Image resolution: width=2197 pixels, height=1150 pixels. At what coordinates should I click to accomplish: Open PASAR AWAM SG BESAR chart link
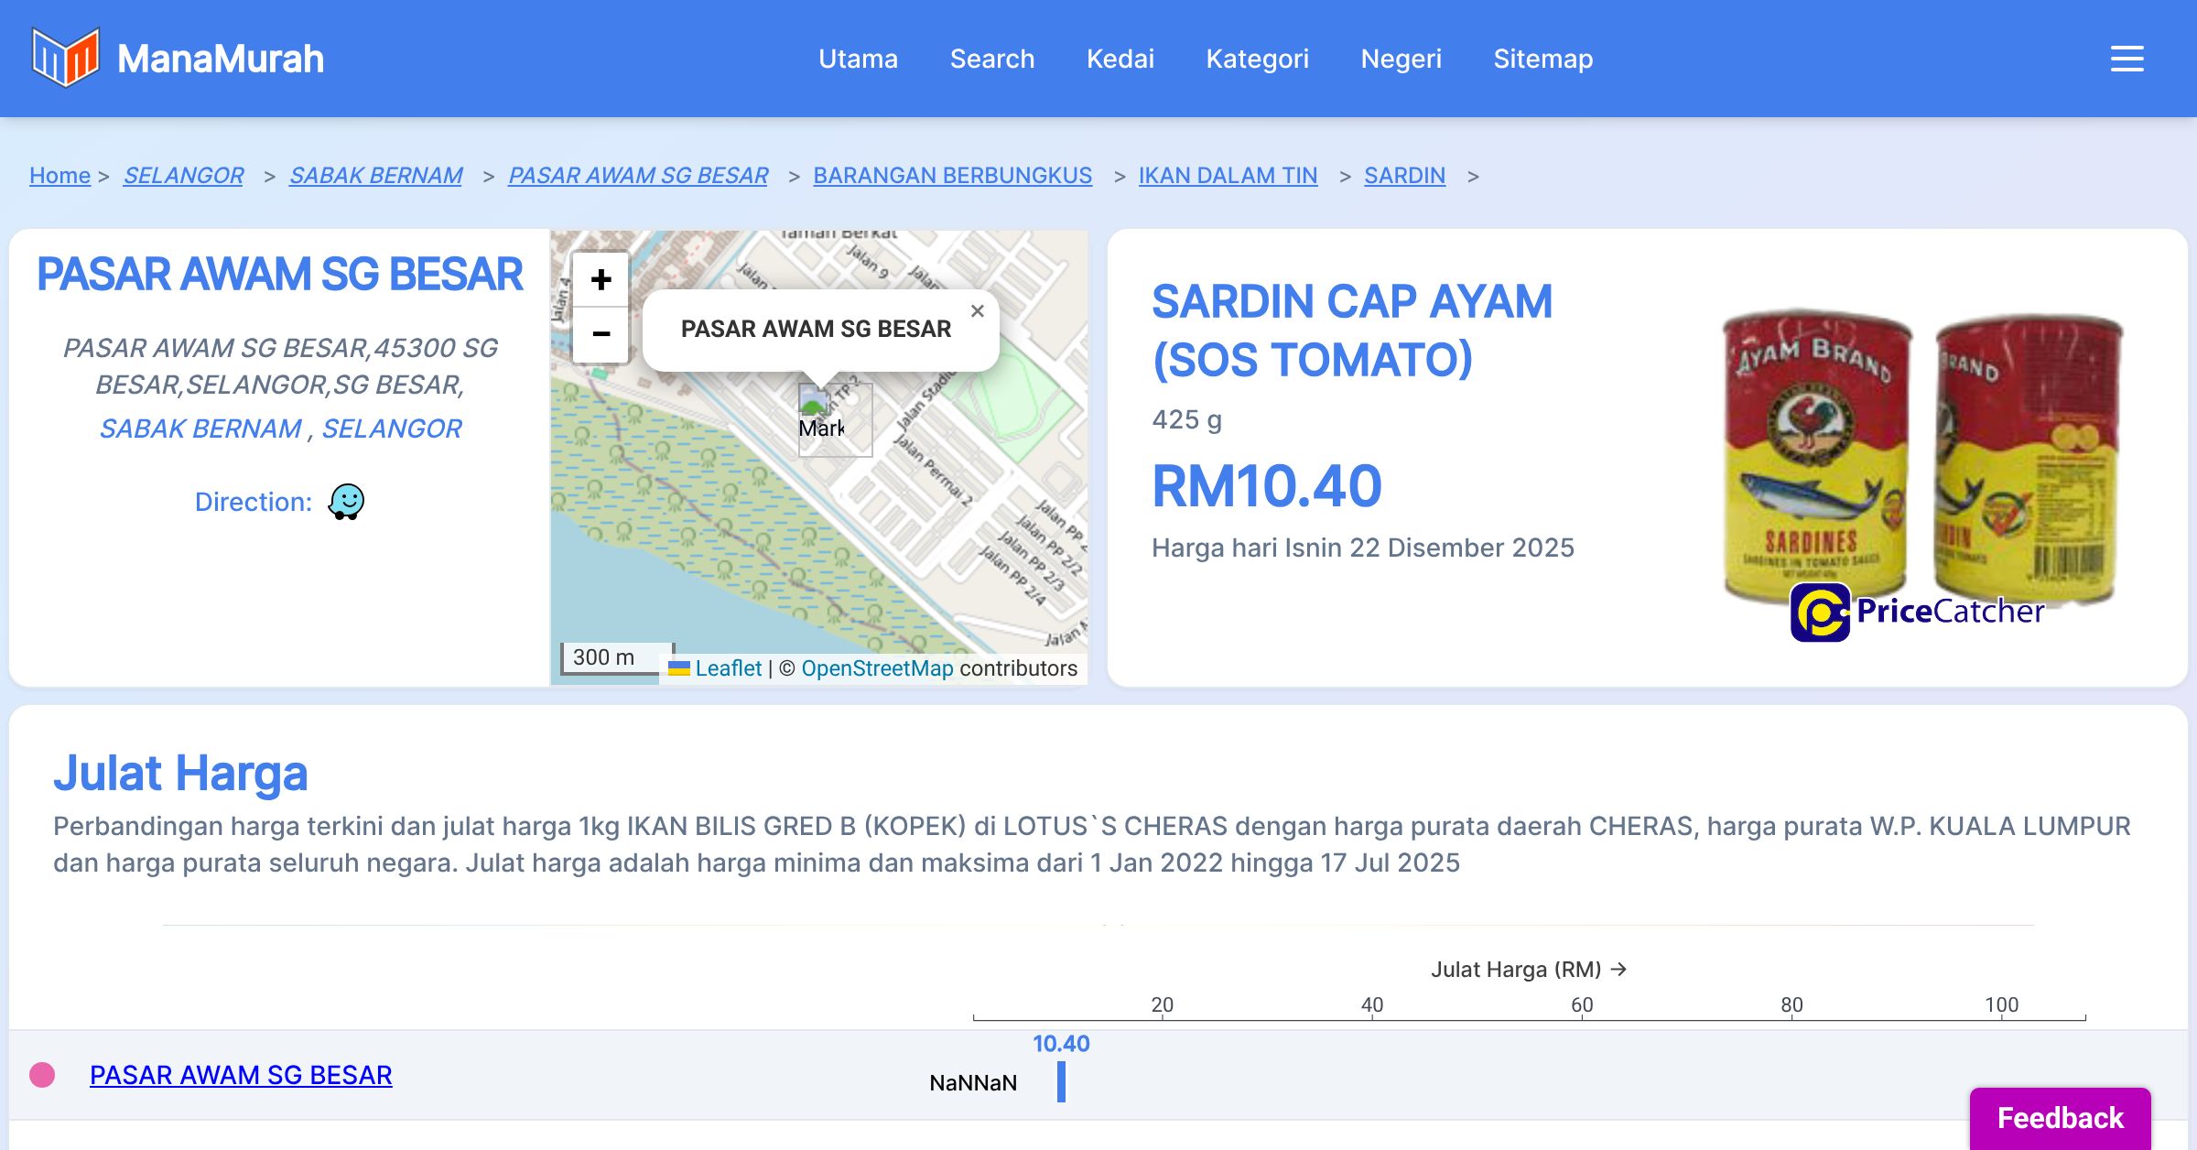tap(241, 1075)
